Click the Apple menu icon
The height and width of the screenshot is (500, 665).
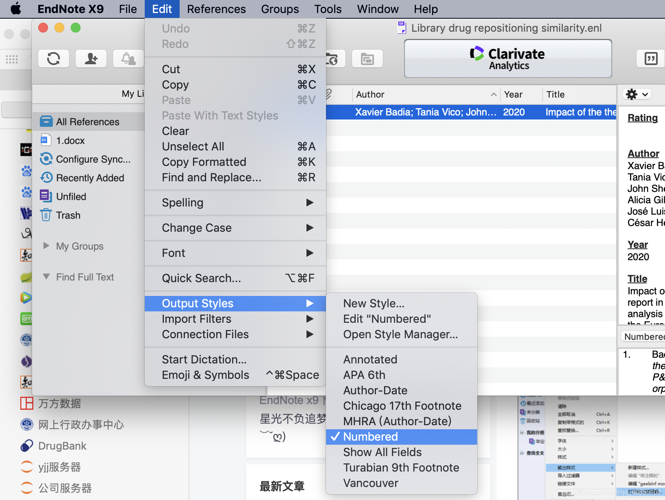point(16,9)
